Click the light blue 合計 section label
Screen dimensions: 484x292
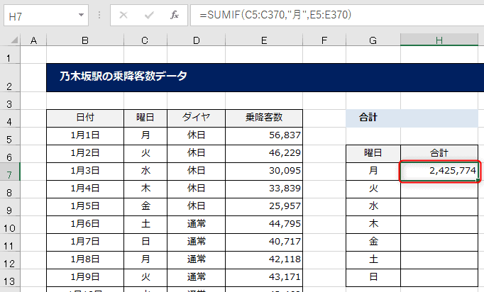click(412, 118)
